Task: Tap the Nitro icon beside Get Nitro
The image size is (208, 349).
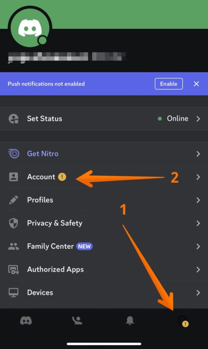Action: [x=14, y=154]
